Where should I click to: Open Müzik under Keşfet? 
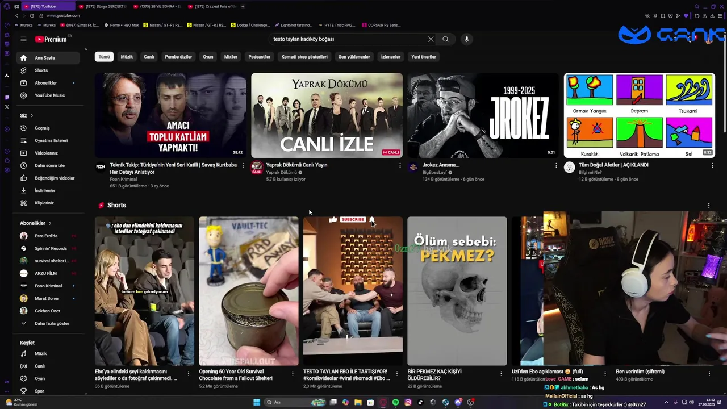pos(48,353)
